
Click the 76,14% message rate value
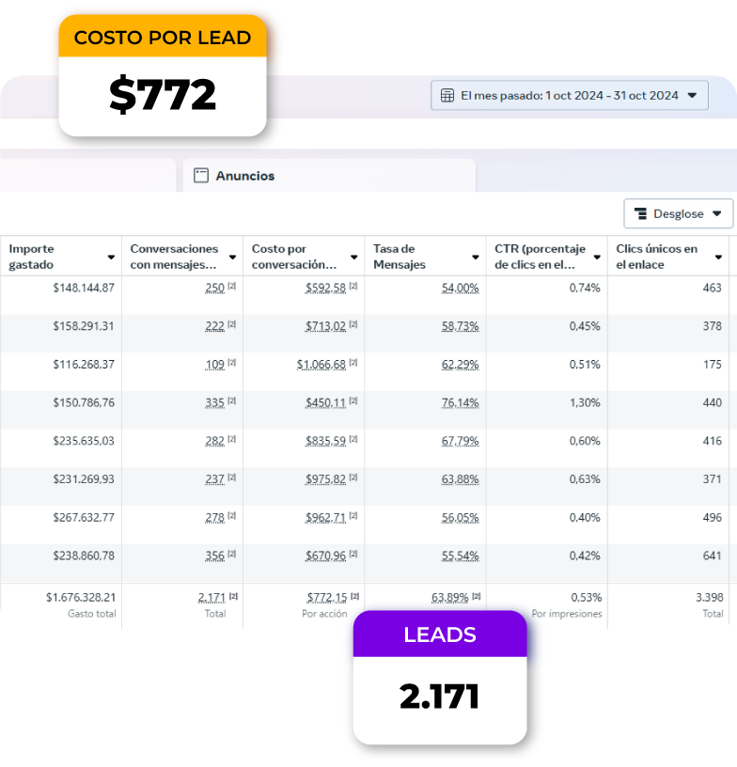[460, 402]
